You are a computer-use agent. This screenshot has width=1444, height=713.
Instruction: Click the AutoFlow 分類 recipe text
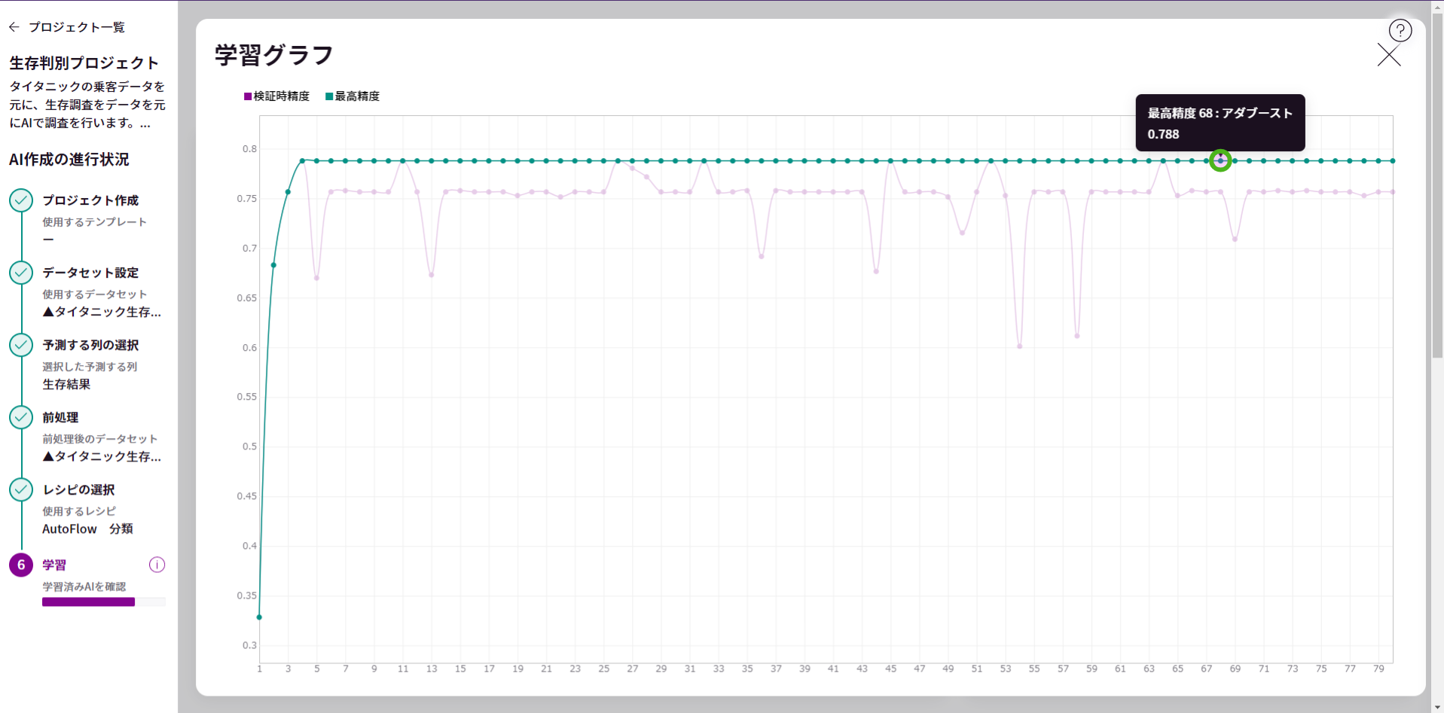coord(87,529)
